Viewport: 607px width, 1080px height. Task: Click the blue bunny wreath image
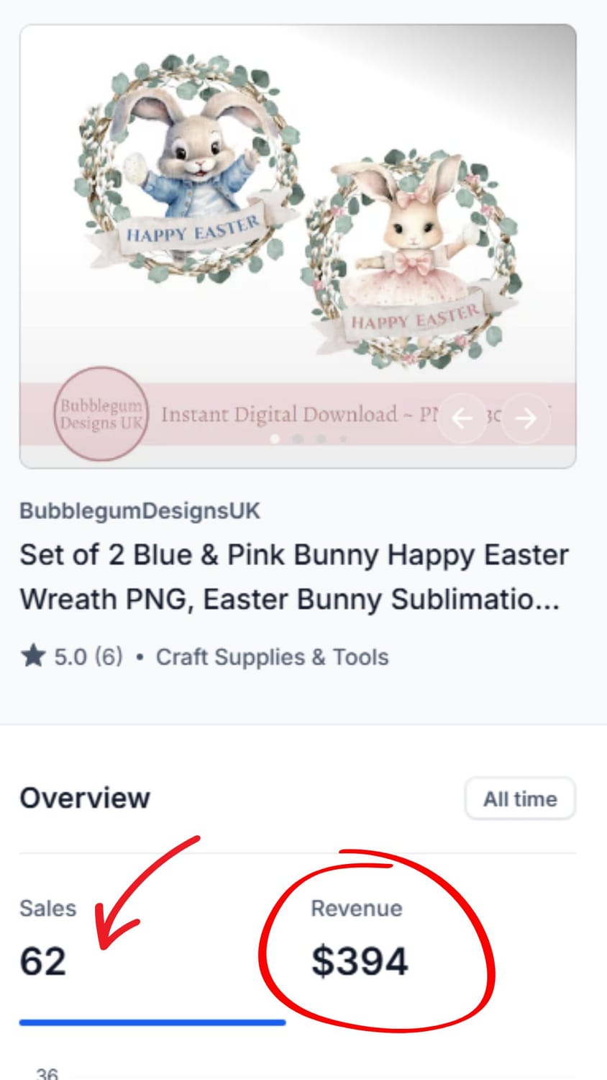click(x=188, y=168)
